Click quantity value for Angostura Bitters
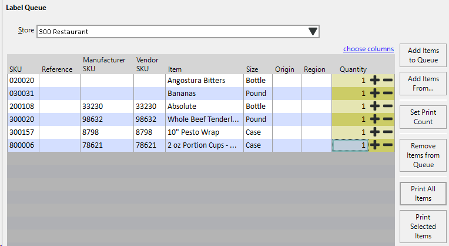The image size is (449, 246). click(350, 81)
